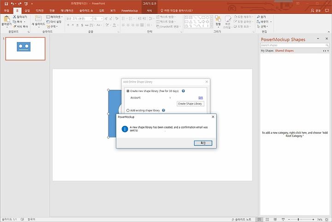This screenshot has height=222, width=332.
Task: Click the Redo arrow in the title bar
Action: click(x=20, y=4)
